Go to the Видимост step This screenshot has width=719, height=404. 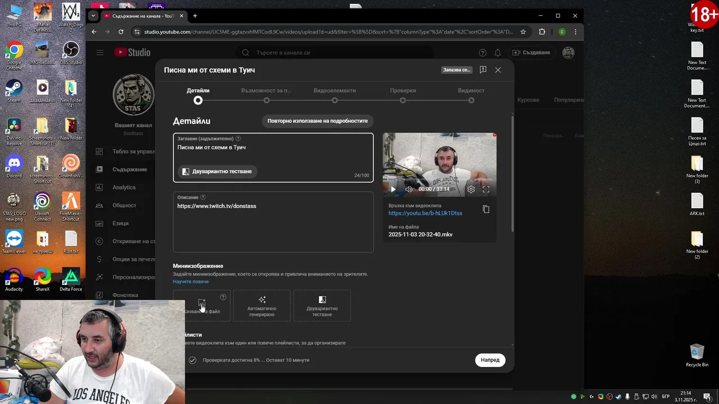click(x=471, y=95)
